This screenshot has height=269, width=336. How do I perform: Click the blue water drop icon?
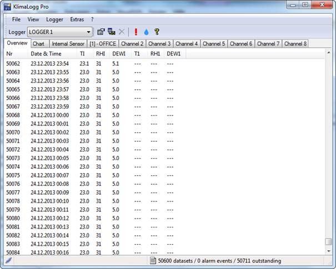[146, 32]
